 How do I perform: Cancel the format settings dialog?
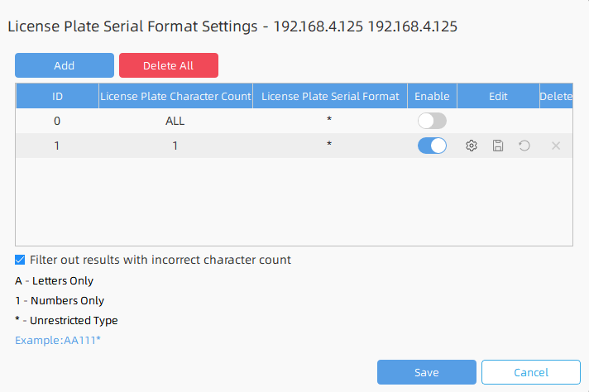click(x=530, y=372)
